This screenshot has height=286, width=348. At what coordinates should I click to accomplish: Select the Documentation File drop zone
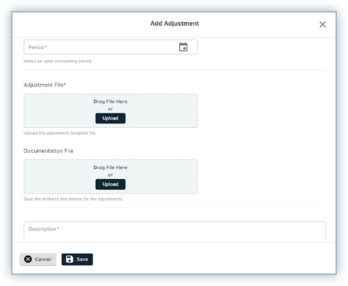(x=110, y=176)
